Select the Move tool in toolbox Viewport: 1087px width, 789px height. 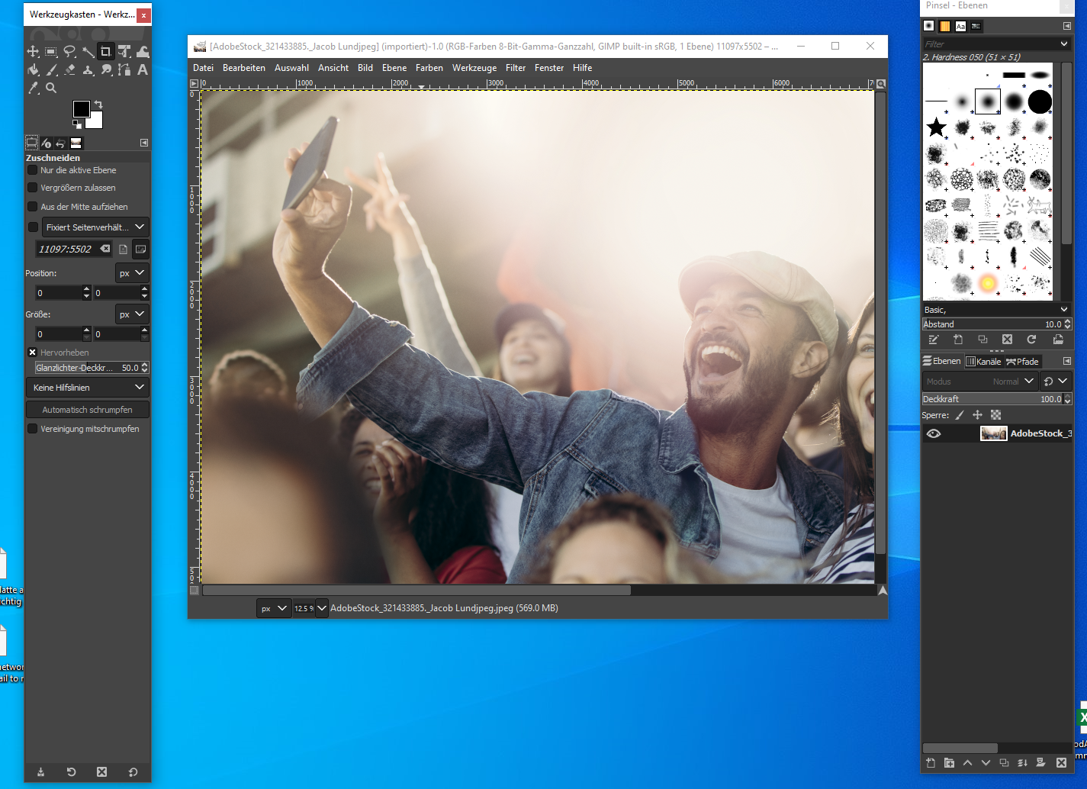pos(33,52)
